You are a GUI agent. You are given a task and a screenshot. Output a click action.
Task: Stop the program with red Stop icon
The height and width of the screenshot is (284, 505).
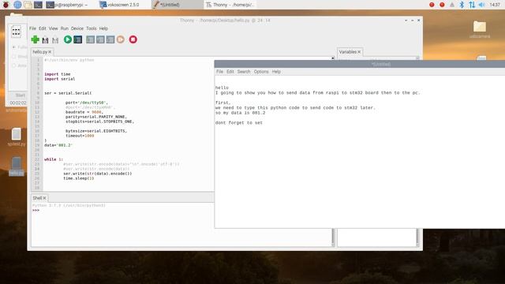[x=133, y=39]
